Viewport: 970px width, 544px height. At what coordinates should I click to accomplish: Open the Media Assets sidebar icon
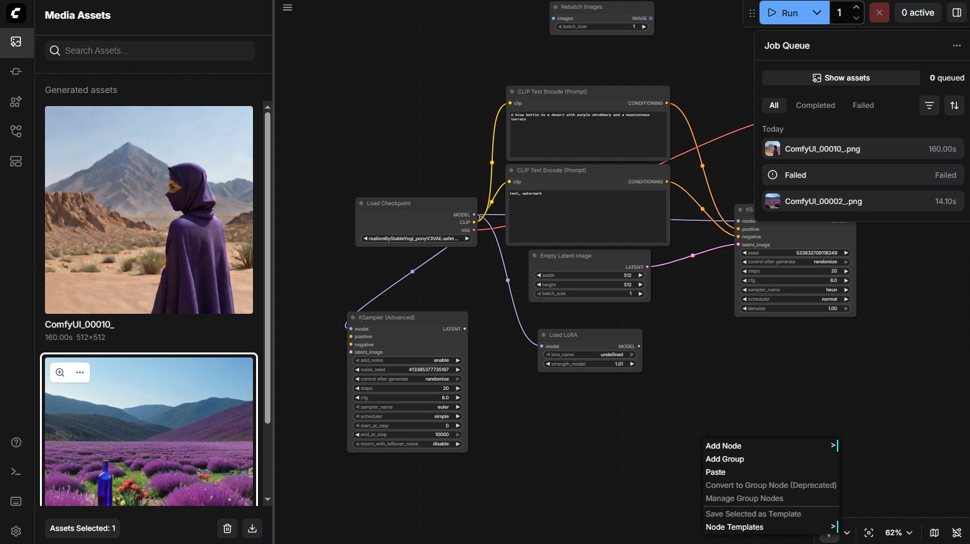point(16,42)
